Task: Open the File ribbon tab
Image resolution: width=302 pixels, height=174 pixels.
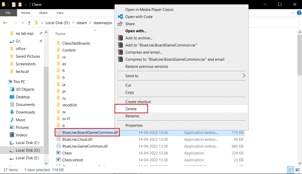Action: coord(8,13)
